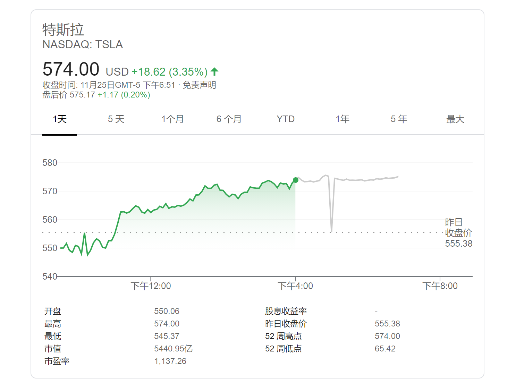Click the 65.42 52-week low value

tap(385, 349)
